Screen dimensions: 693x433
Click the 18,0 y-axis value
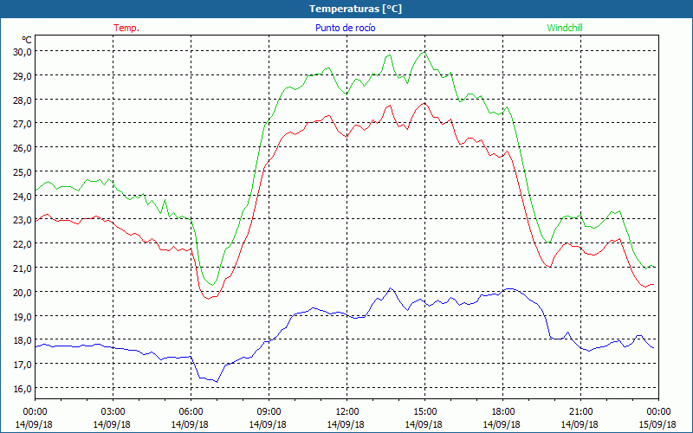(x=23, y=340)
